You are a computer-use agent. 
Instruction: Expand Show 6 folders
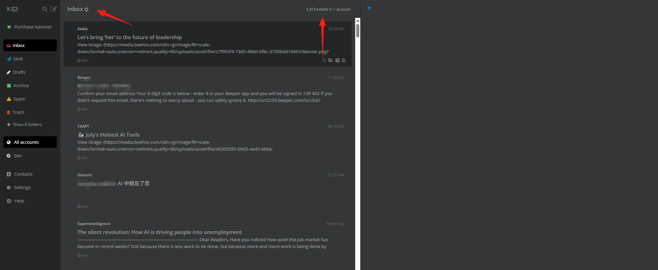coord(24,125)
